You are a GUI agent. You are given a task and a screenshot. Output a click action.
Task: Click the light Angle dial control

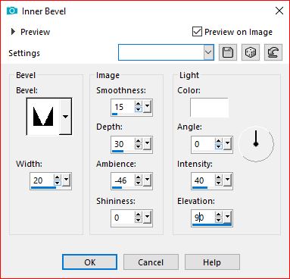click(x=256, y=144)
